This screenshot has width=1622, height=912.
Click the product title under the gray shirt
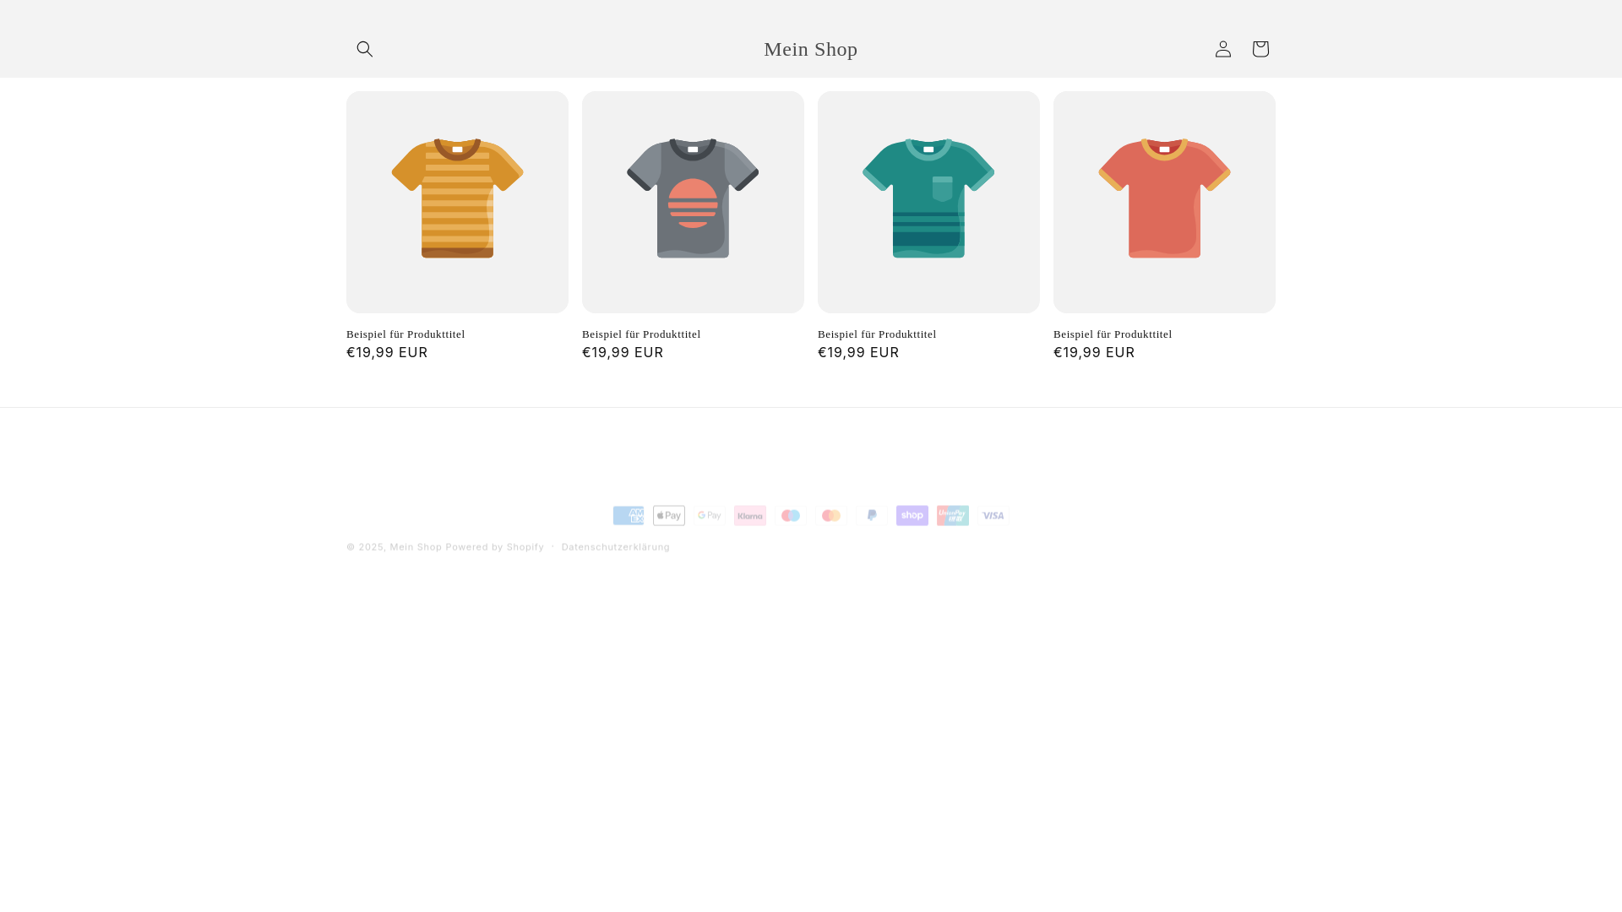(x=641, y=334)
